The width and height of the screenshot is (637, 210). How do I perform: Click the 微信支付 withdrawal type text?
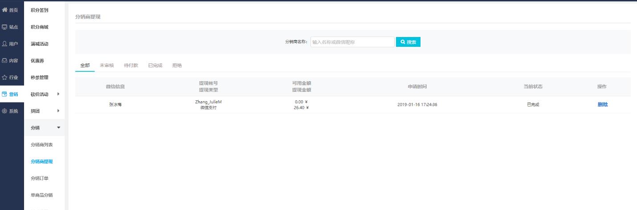208,107
